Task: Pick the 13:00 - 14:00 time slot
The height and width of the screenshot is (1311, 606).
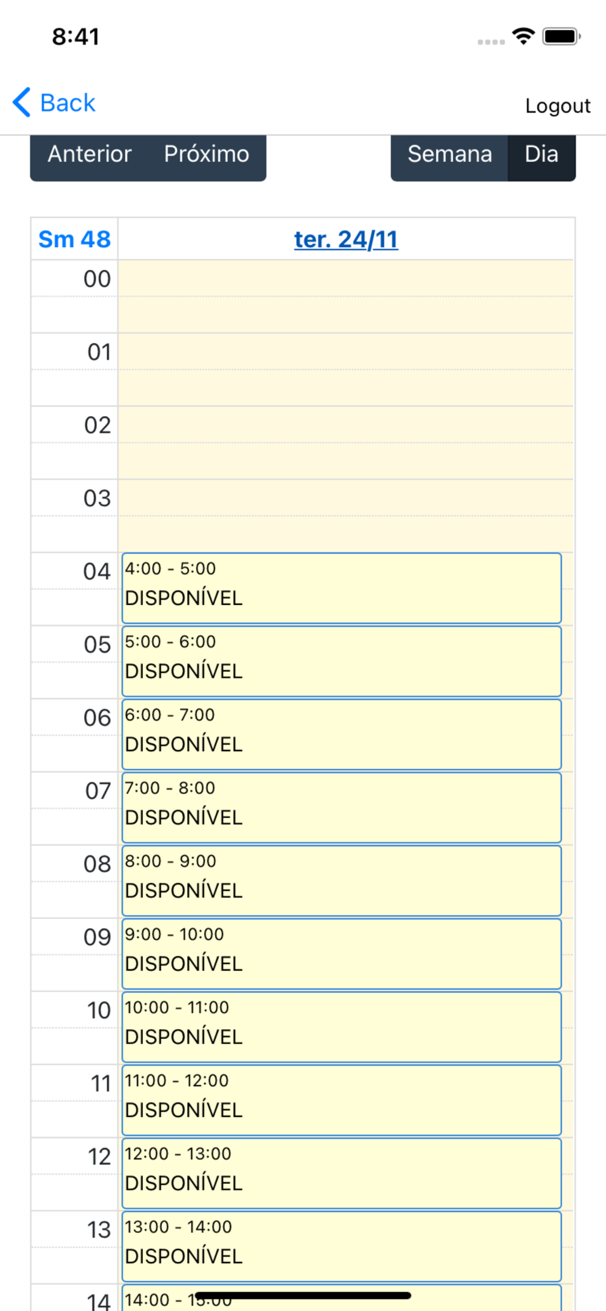Action: click(x=341, y=1246)
